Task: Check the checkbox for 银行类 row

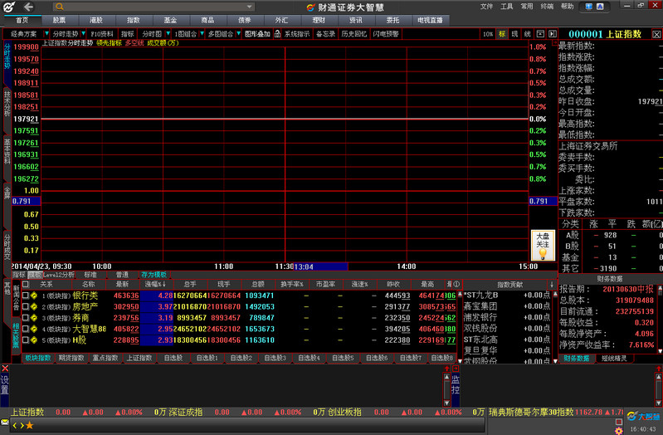Action: [x=26, y=296]
